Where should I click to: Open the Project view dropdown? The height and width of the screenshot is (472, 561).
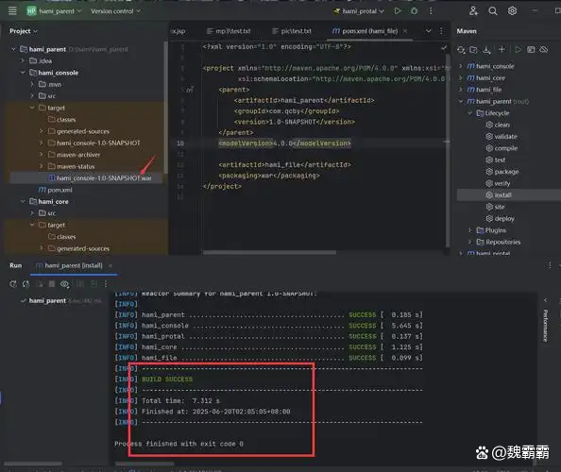(24, 31)
